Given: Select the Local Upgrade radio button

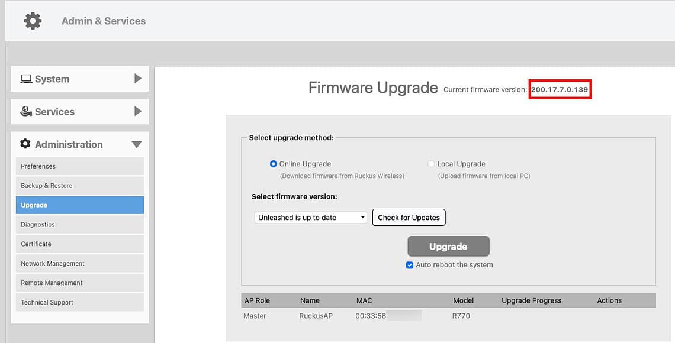Looking at the screenshot, I should [x=432, y=164].
